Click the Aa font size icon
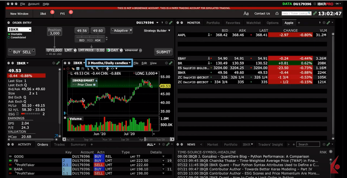Screen dimensions: 347x178 pyautogui.click(x=246, y=14)
